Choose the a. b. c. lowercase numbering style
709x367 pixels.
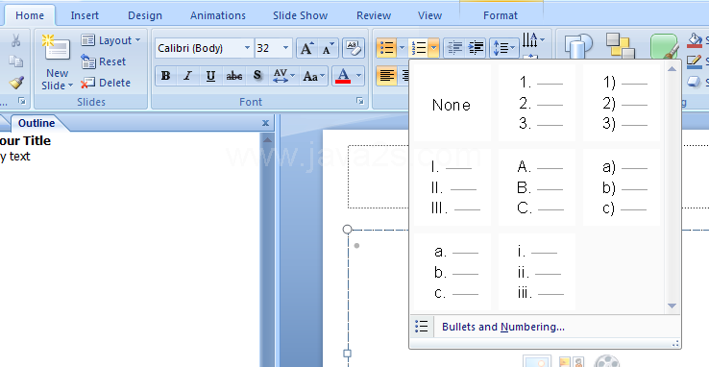click(x=452, y=272)
